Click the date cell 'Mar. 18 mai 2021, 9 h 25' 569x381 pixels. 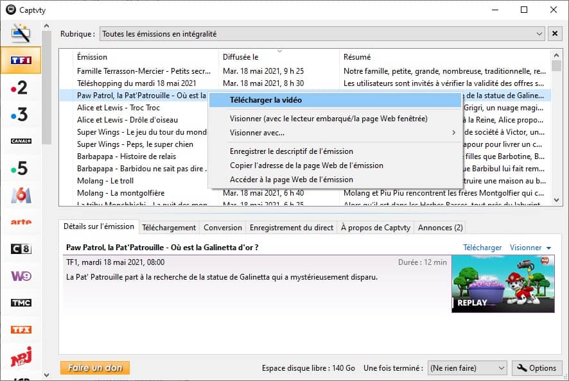click(x=263, y=71)
